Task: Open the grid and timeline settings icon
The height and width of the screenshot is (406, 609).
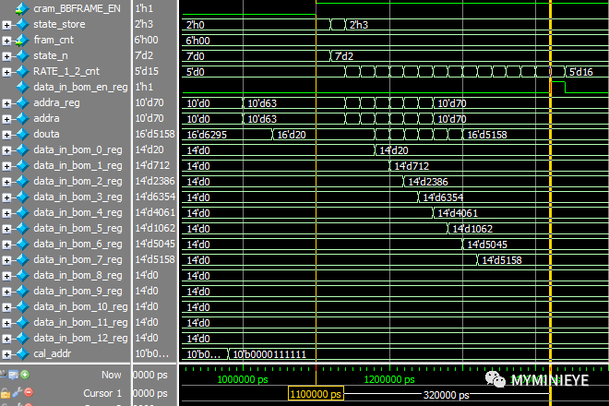Action: [13, 375]
